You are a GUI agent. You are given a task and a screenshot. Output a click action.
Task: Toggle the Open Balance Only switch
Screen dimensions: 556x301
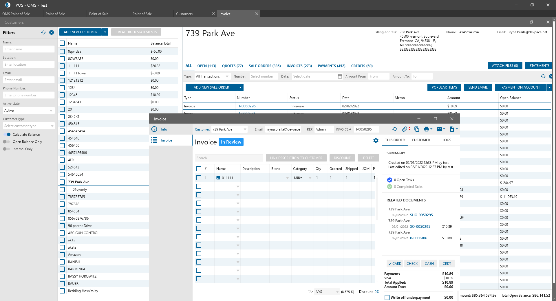pos(6,142)
